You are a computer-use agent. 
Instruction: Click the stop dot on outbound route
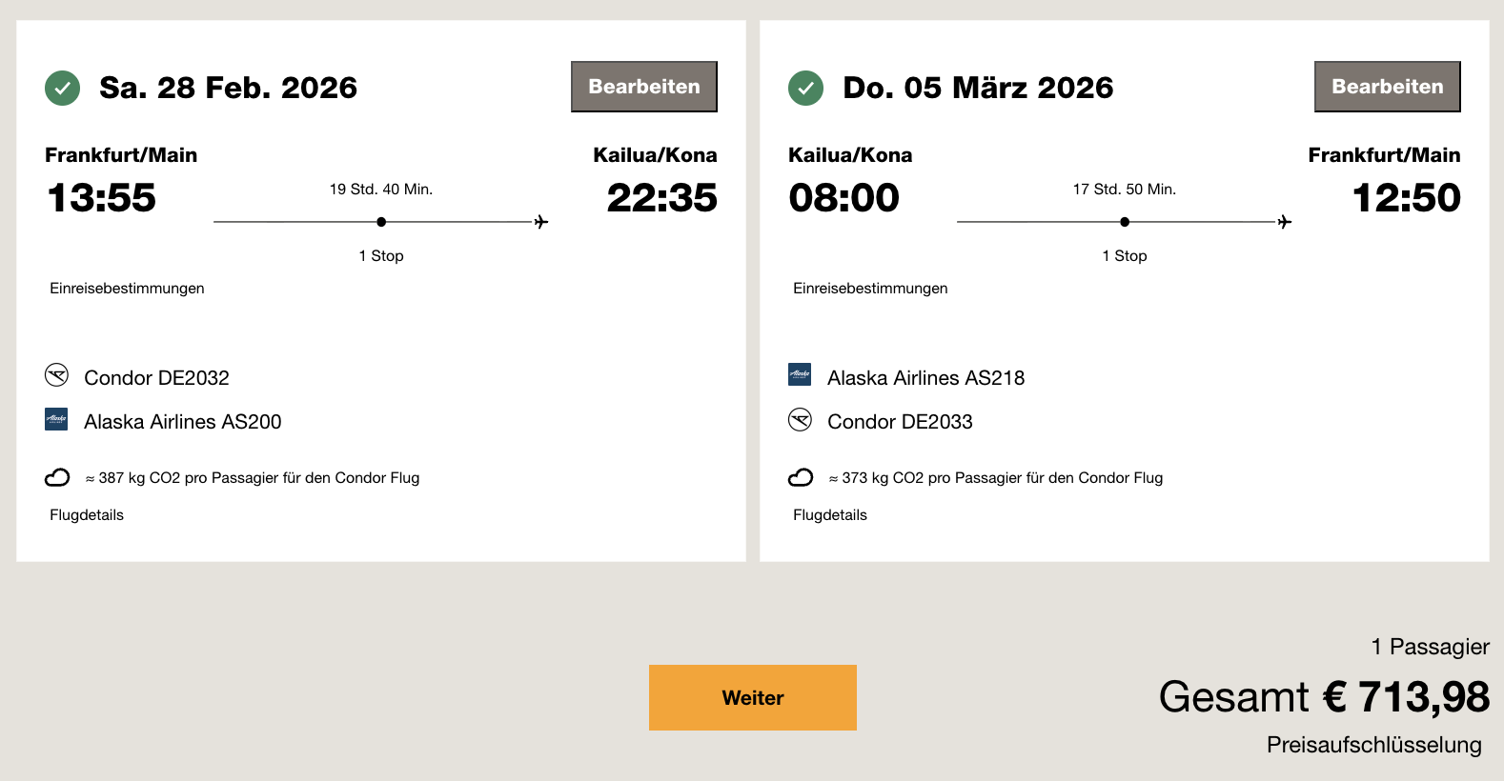pyautogui.click(x=381, y=222)
